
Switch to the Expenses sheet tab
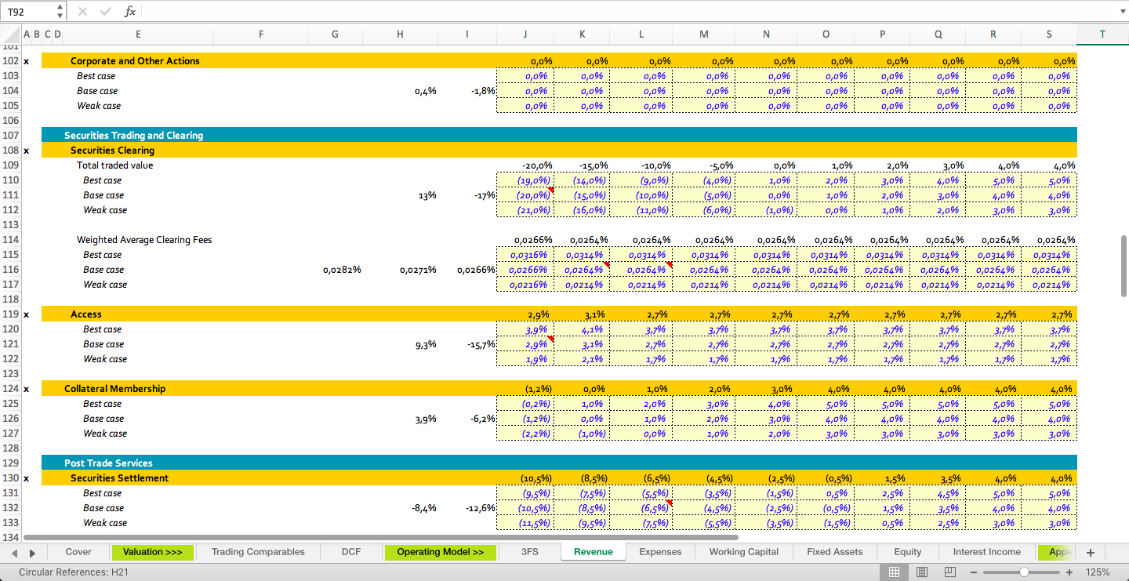(x=660, y=552)
